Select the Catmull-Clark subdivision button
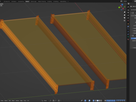Image resolution: width=136 pixels, height=102 pixels. pos(133,38)
